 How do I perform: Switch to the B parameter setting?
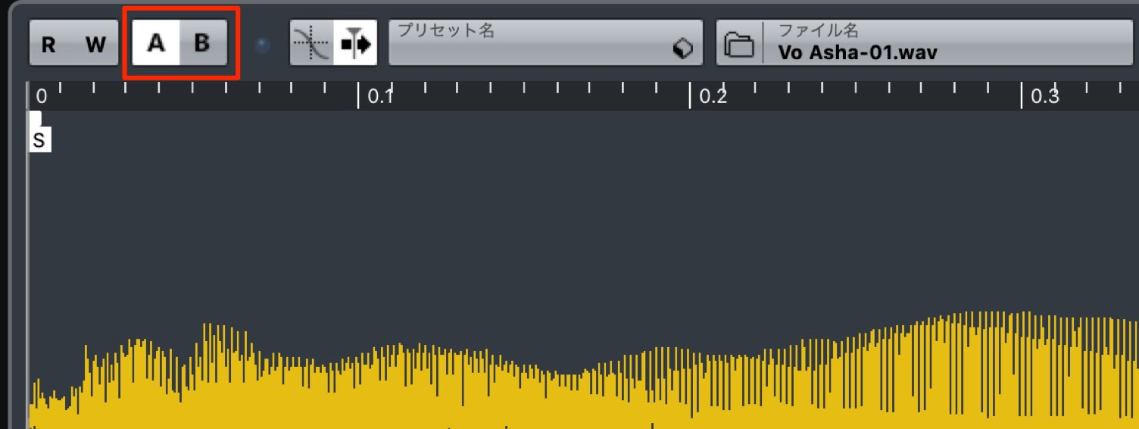[x=202, y=43]
